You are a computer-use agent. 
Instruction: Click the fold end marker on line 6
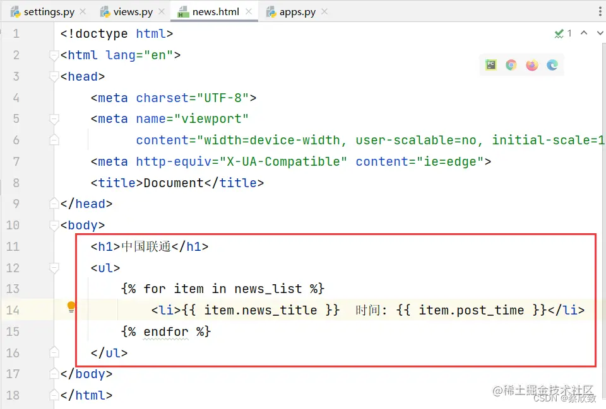[x=54, y=140]
